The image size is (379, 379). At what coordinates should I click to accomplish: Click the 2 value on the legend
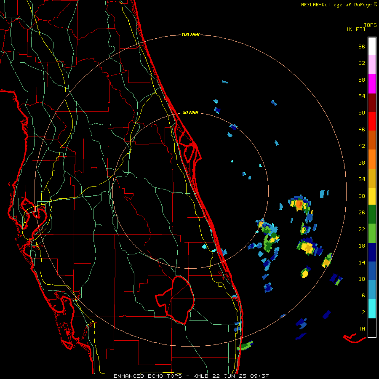(363, 312)
